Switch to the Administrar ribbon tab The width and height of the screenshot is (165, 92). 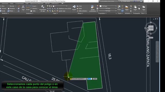point(5,4)
